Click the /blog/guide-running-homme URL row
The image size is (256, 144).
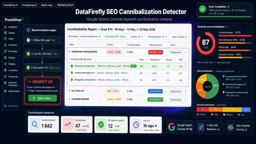[127, 80]
